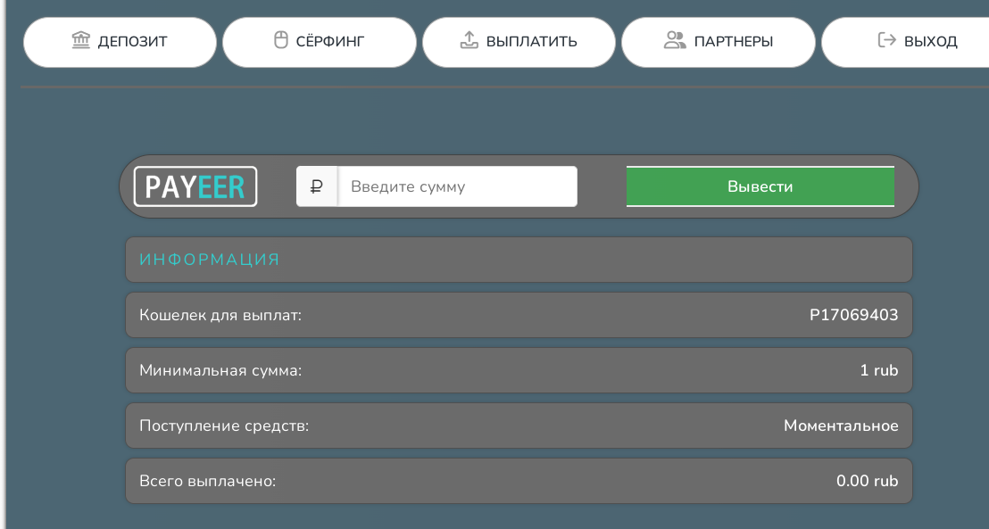989x529 pixels.
Task: Open the Партнеры section
Action: pyautogui.click(x=719, y=42)
